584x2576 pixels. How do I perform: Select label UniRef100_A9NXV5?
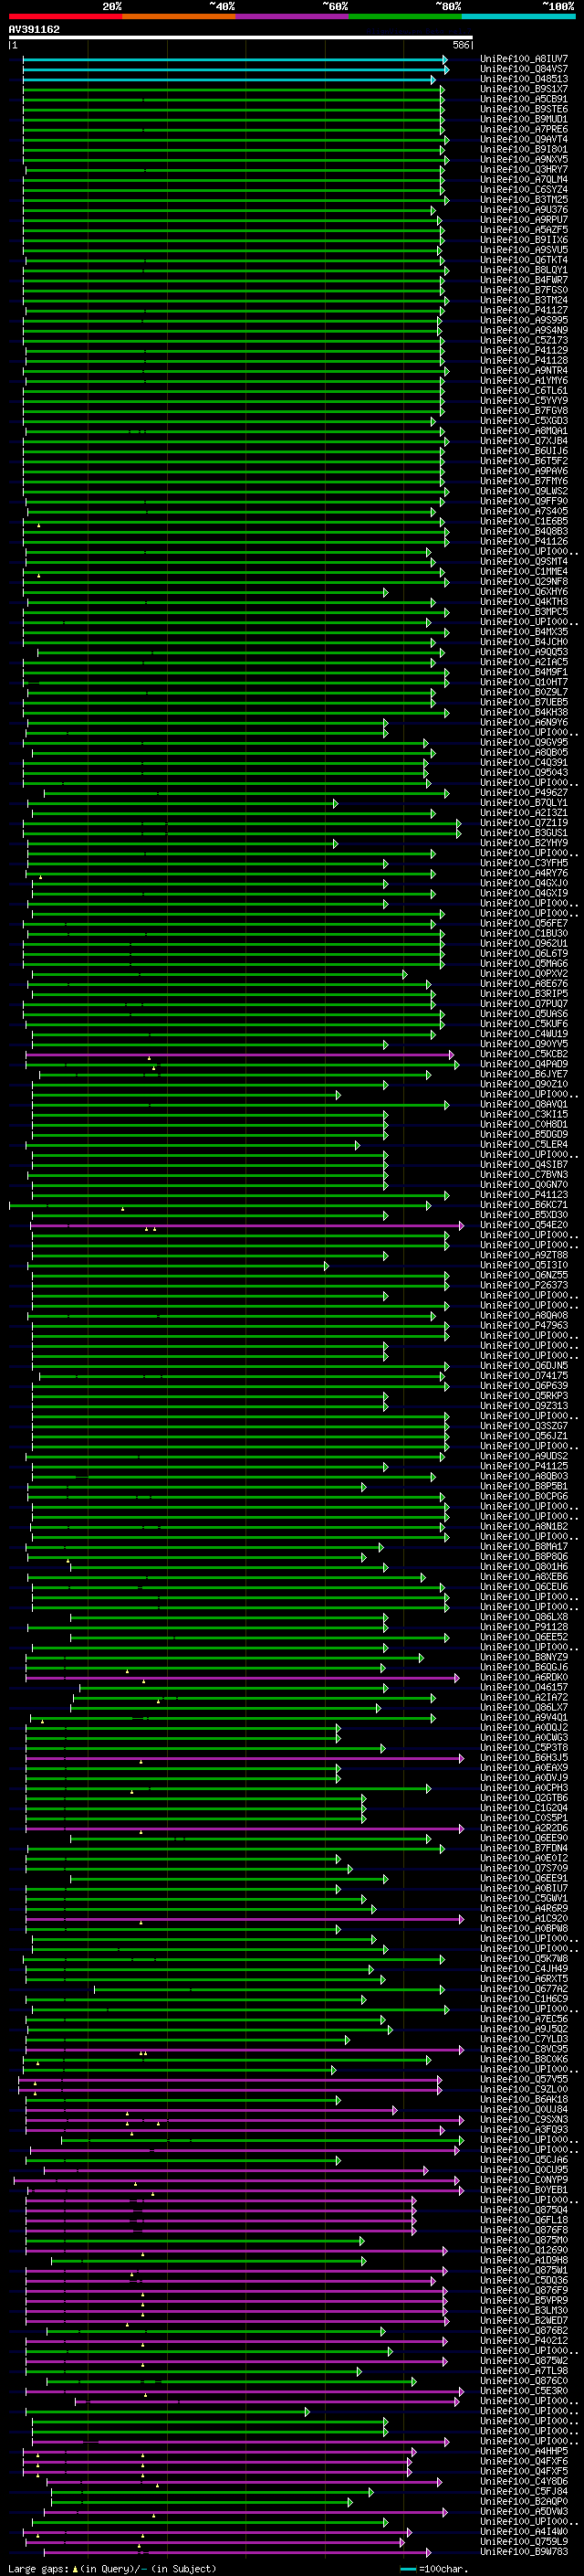click(x=523, y=159)
